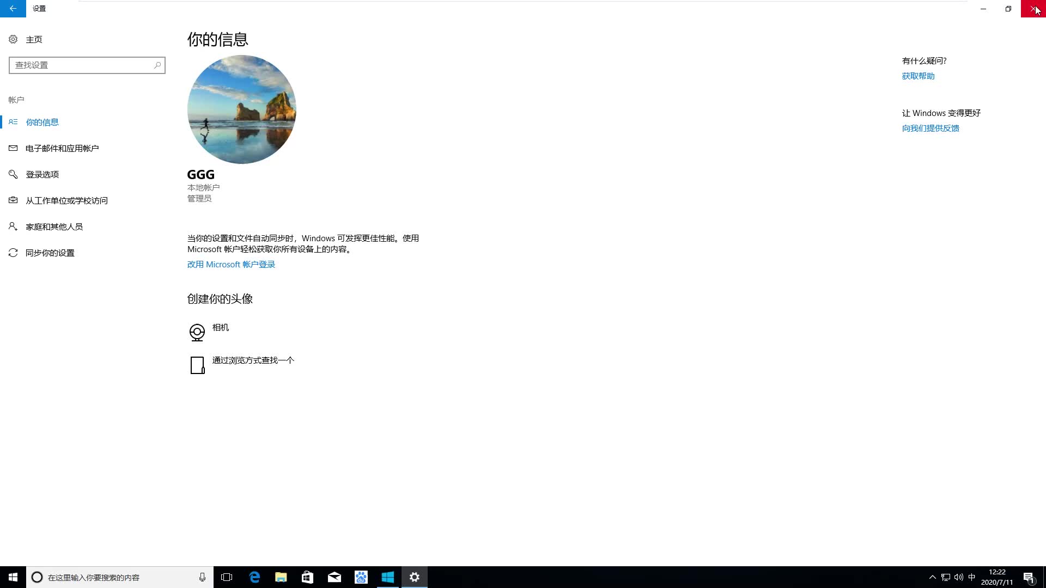Click the microphone icon in taskbar search
Viewport: 1046px width, 588px height.
pyautogui.click(x=202, y=577)
